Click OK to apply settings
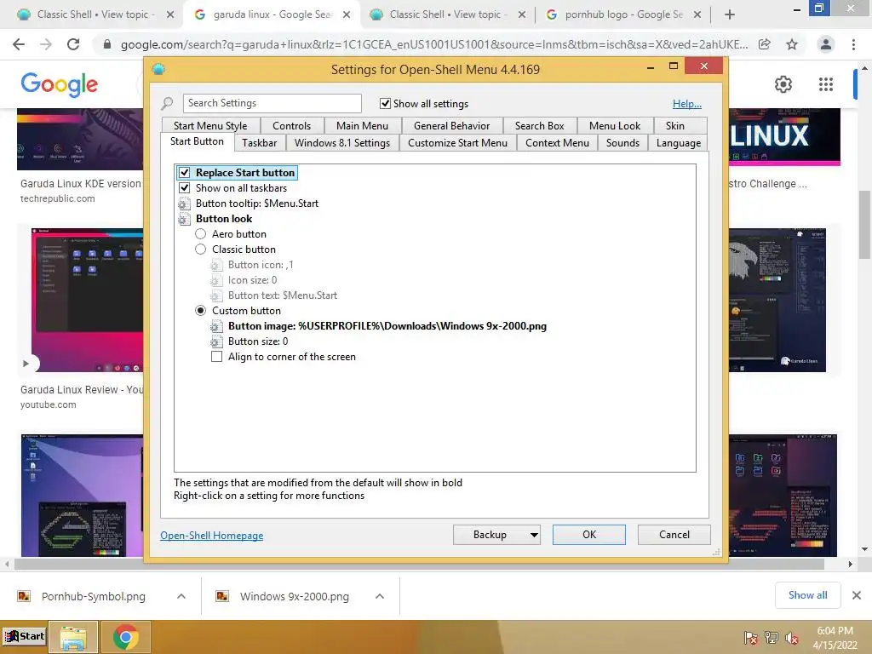872x654 pixels. pos(589,535)
